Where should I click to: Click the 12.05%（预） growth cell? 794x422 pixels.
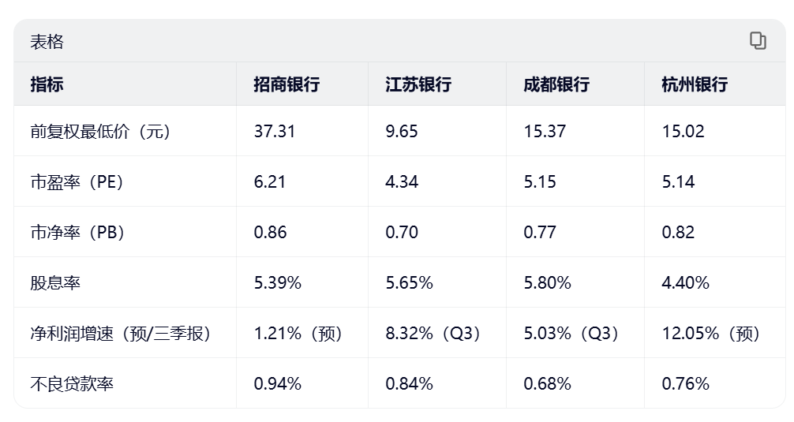point(711,333)
